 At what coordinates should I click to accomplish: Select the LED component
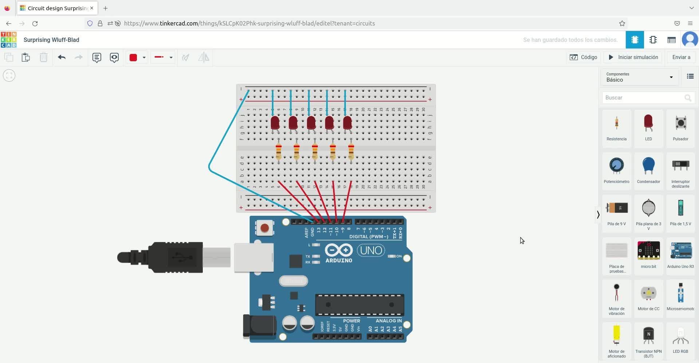[648, 128]
